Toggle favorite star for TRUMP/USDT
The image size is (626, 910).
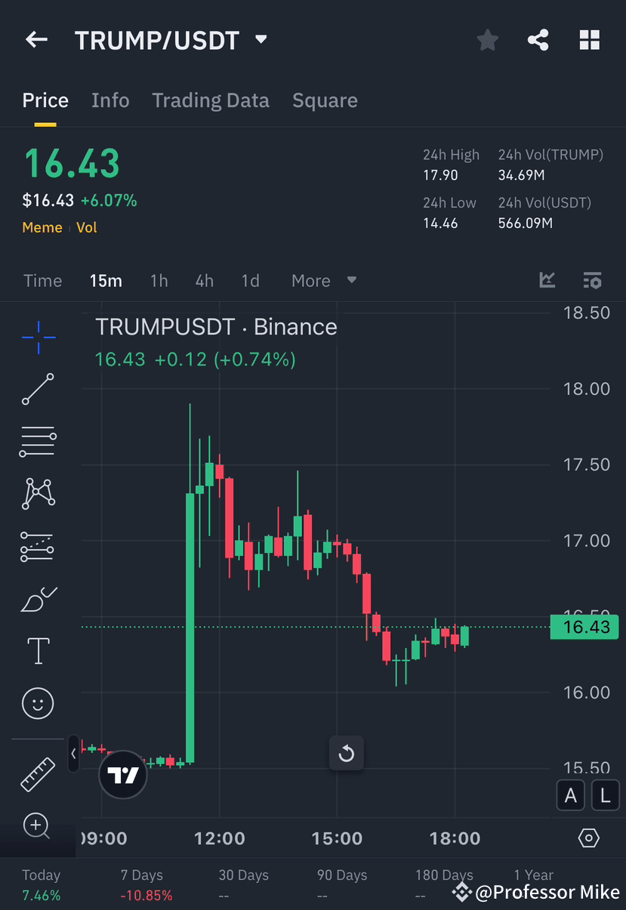(x=487, y=39)
